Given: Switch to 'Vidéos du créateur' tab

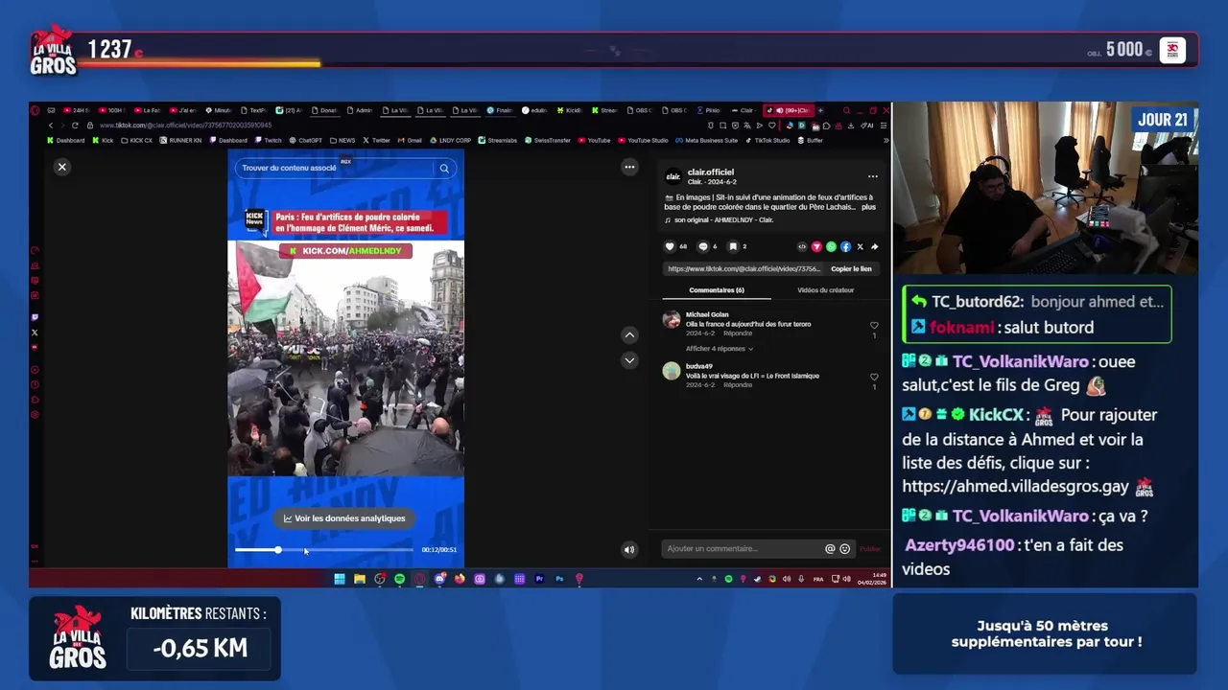Looking at the screenshot, I should pos(825,289).
